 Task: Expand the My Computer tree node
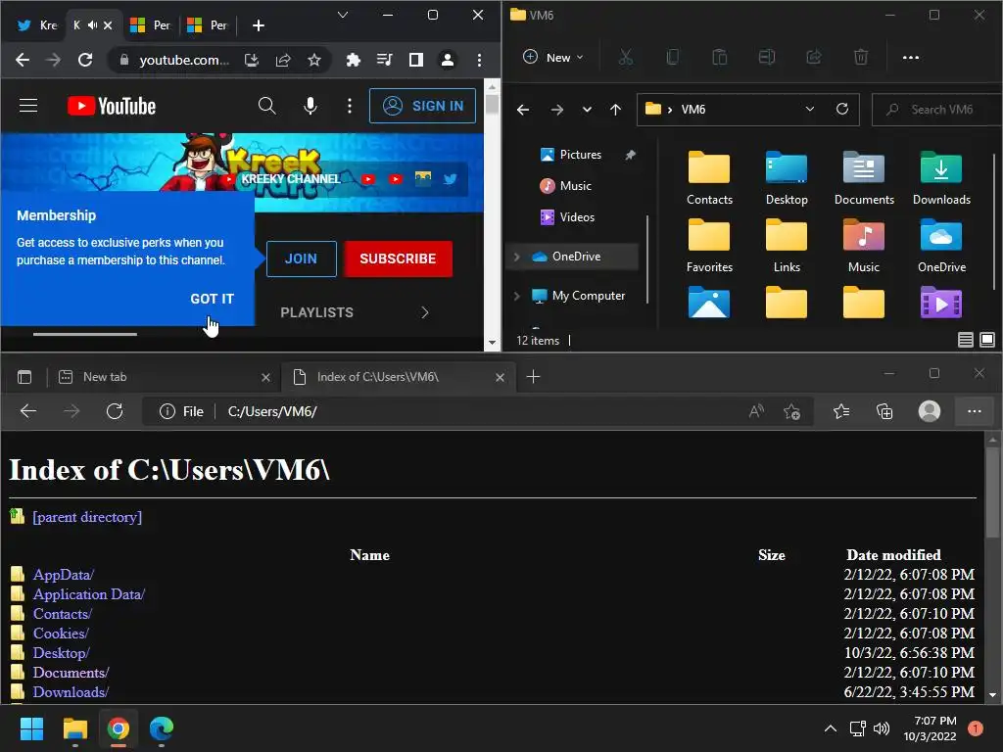tap(517, 296)
